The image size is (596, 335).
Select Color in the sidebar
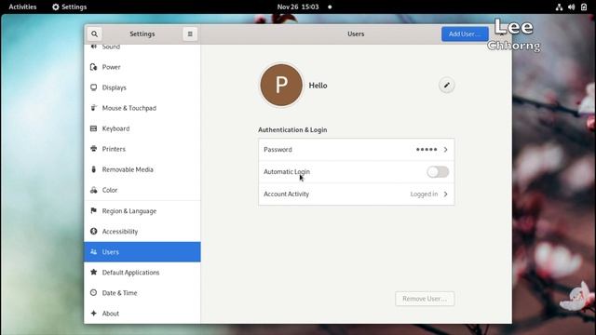(x=142, y=190)
